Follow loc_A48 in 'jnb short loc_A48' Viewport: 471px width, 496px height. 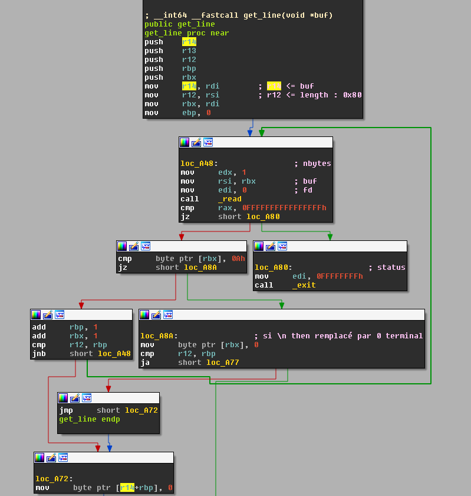(x=114, y=354)
